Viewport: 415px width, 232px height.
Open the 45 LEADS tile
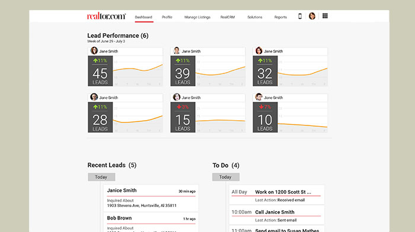pyautogui.click(x=100, y=71)
